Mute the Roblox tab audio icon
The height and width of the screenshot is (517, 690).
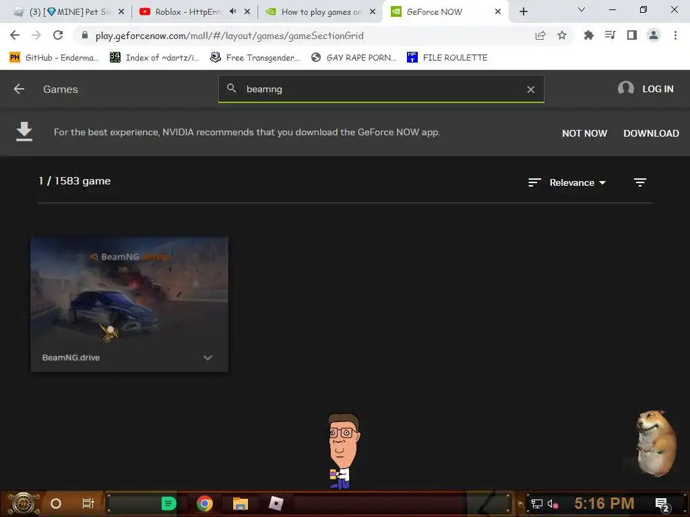click(232, 11)
